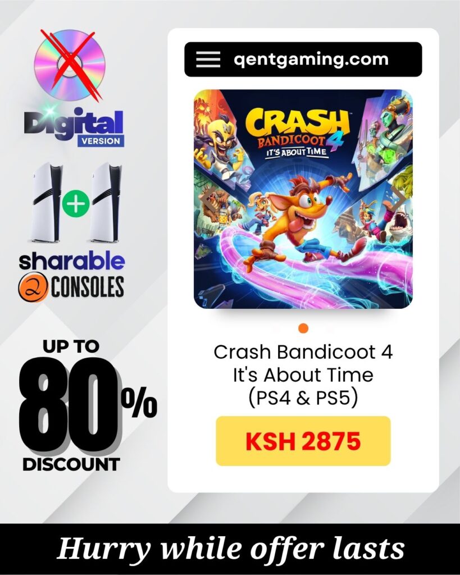Screen dimensions: 460x575
Task: Click the KSH 2875 price button
Action: pos(303,441)
